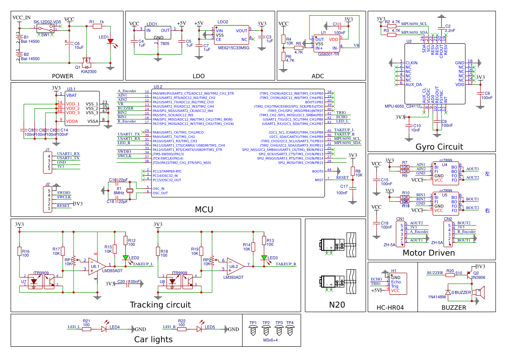Select the RP2 potentiometer symbol

pyautogui.click(x=212, y=260)
